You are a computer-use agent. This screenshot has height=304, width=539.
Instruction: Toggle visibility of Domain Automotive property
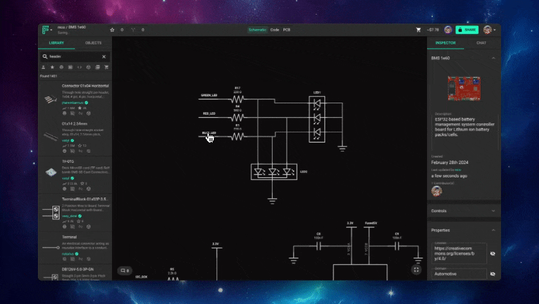493,274
